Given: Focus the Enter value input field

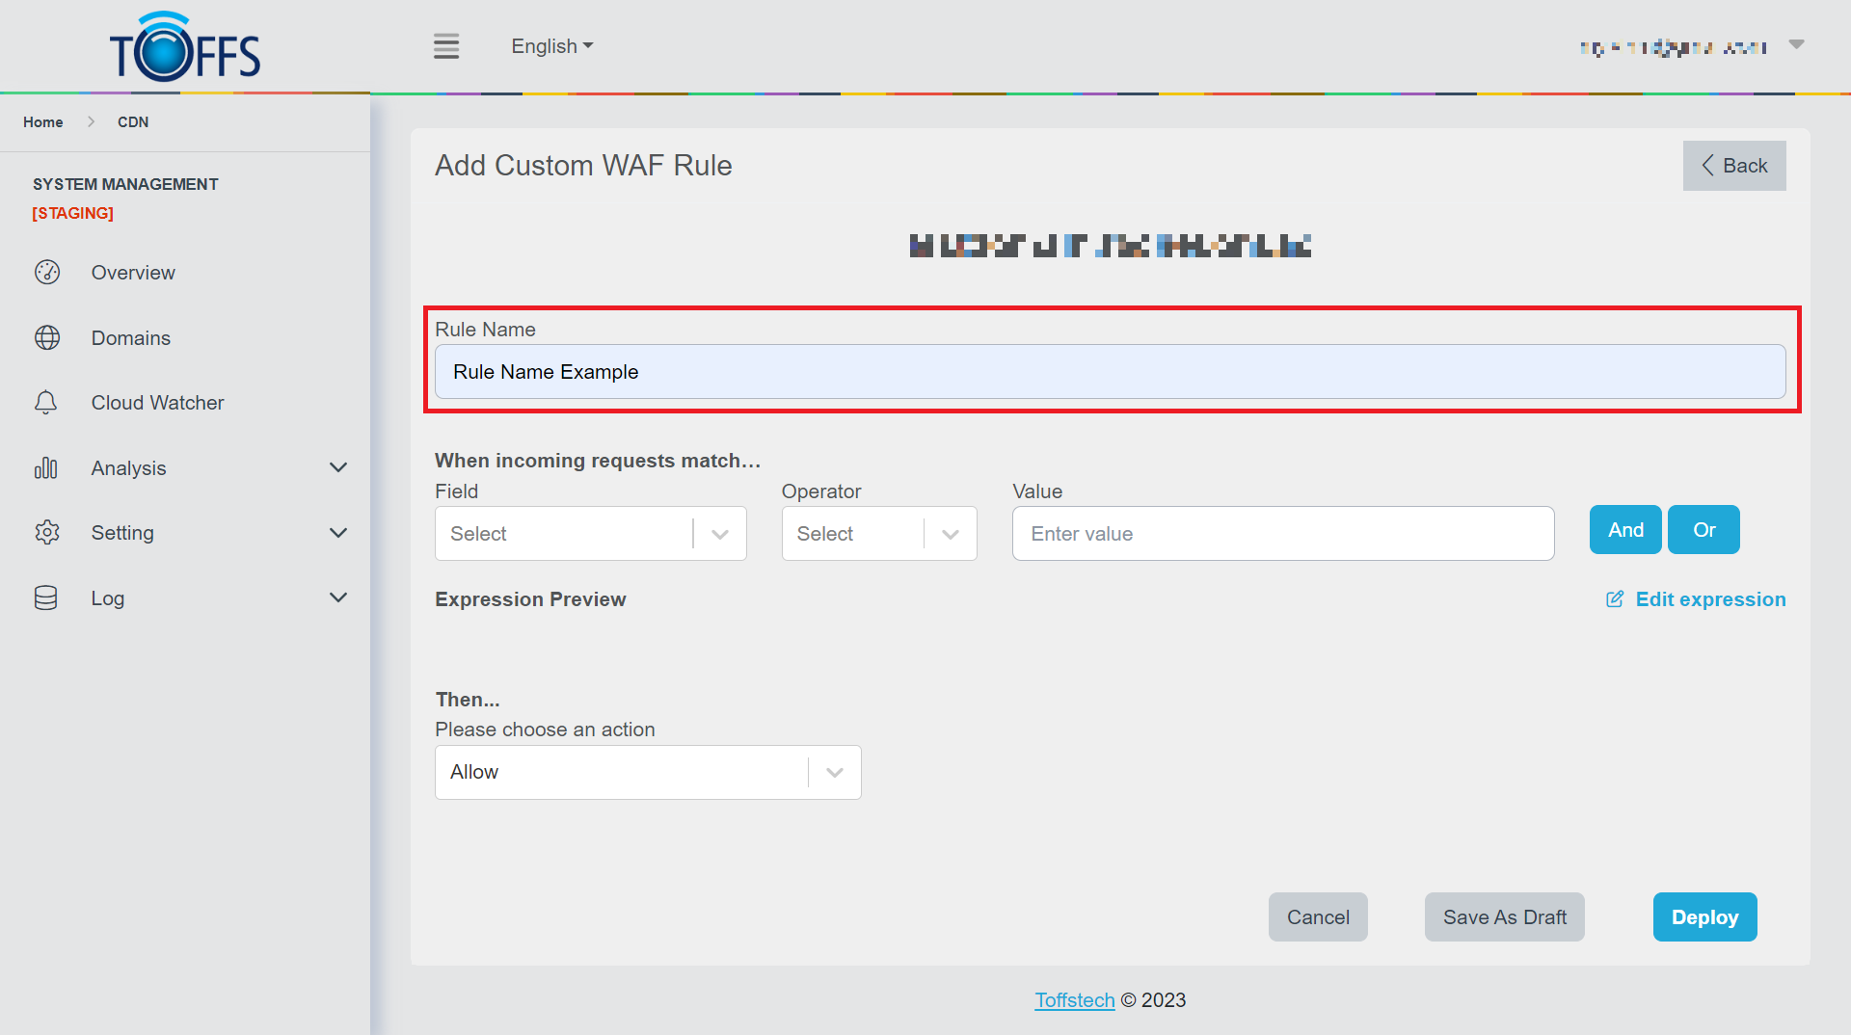Looking at the screenshot, I should (1282, 534).
